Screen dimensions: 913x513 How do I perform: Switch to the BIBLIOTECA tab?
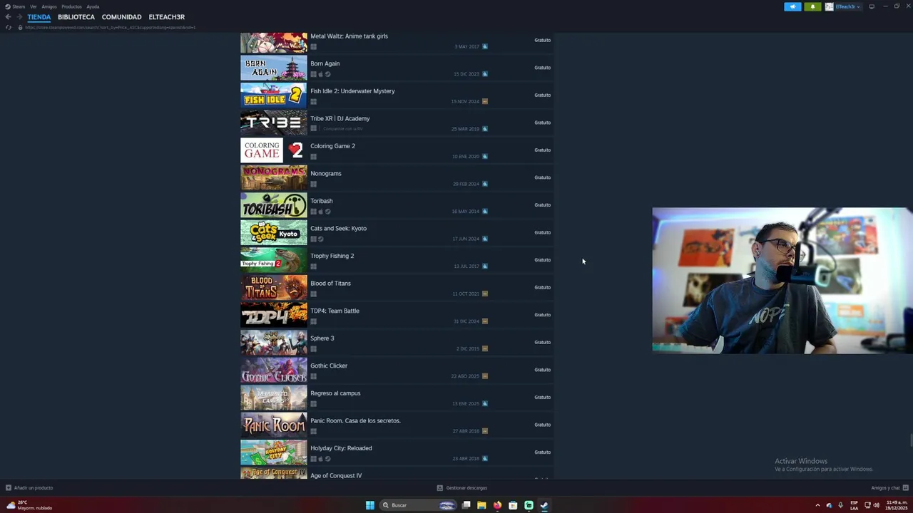pyautogui.click(x=76, y=17)
